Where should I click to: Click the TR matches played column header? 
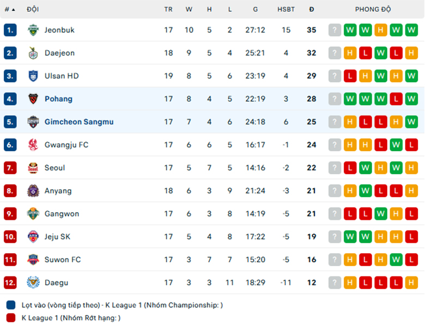(168, 9)
